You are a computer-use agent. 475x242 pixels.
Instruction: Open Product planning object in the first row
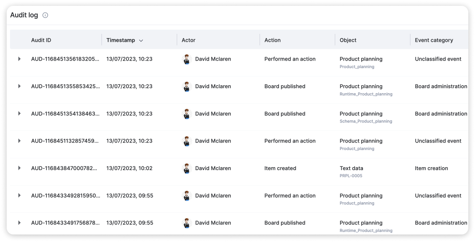click(x=361, y=59)
